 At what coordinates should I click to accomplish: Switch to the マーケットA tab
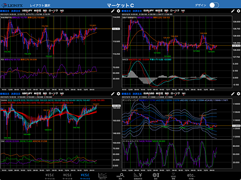(x=50, y=175)
